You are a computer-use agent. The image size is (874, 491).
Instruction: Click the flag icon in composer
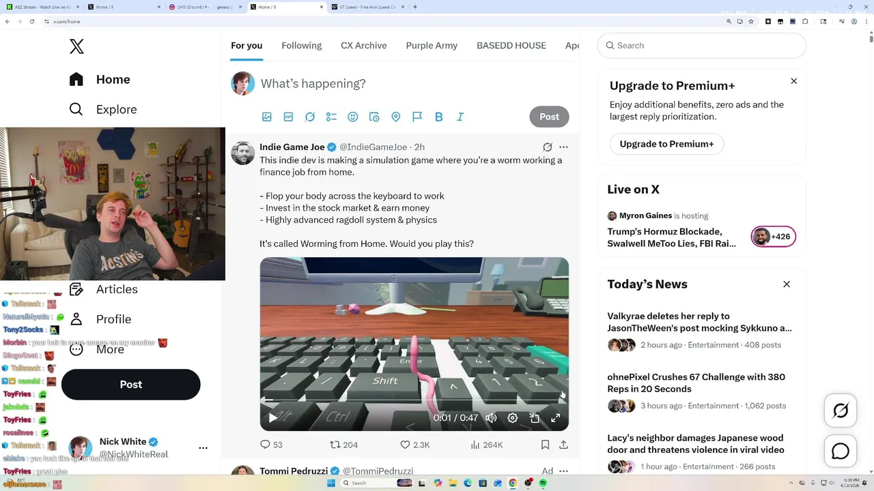click(x=417, y=117)
